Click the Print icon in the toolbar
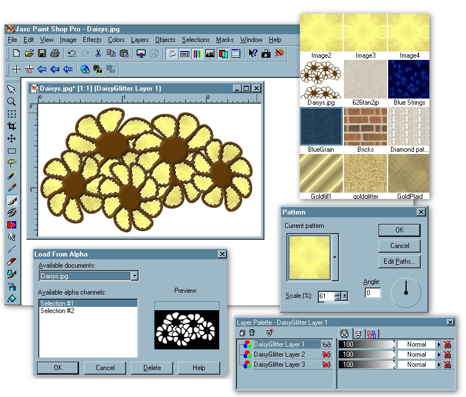This screenshot has width=466, height=397. (x=55, y=54)
